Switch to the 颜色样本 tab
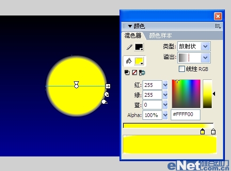 160,36
